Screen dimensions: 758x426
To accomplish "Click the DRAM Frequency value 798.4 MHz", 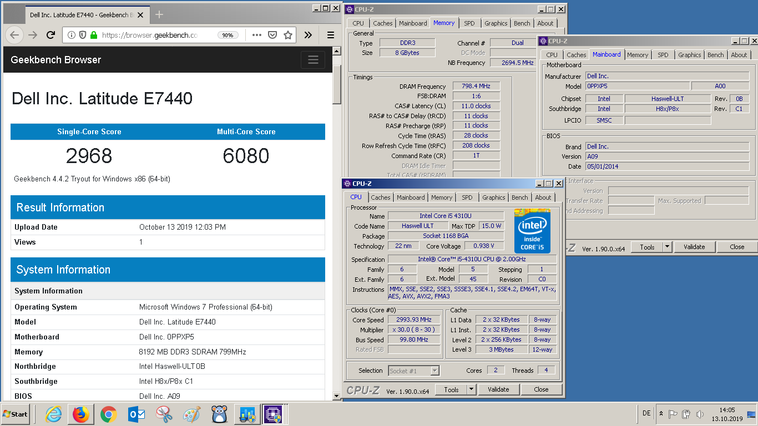I will [476, 86].
